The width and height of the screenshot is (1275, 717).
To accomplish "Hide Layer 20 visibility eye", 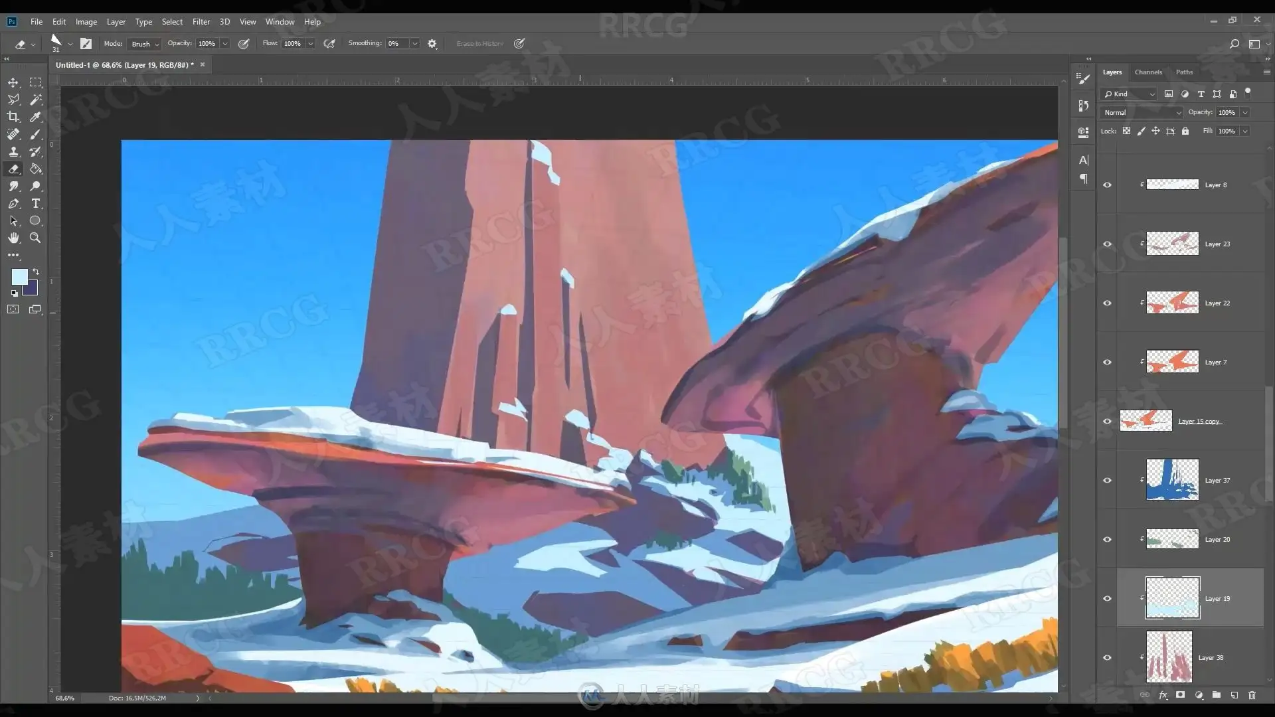I will pyautogui.click(x=1107, y=539).
